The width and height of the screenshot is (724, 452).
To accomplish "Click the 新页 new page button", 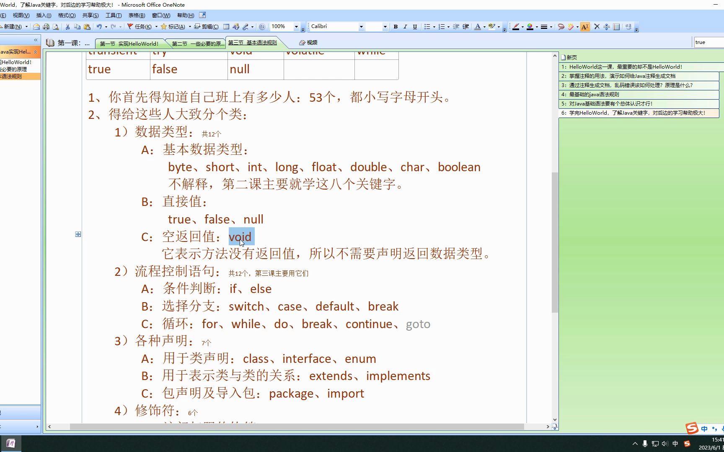I will point(569,57).
